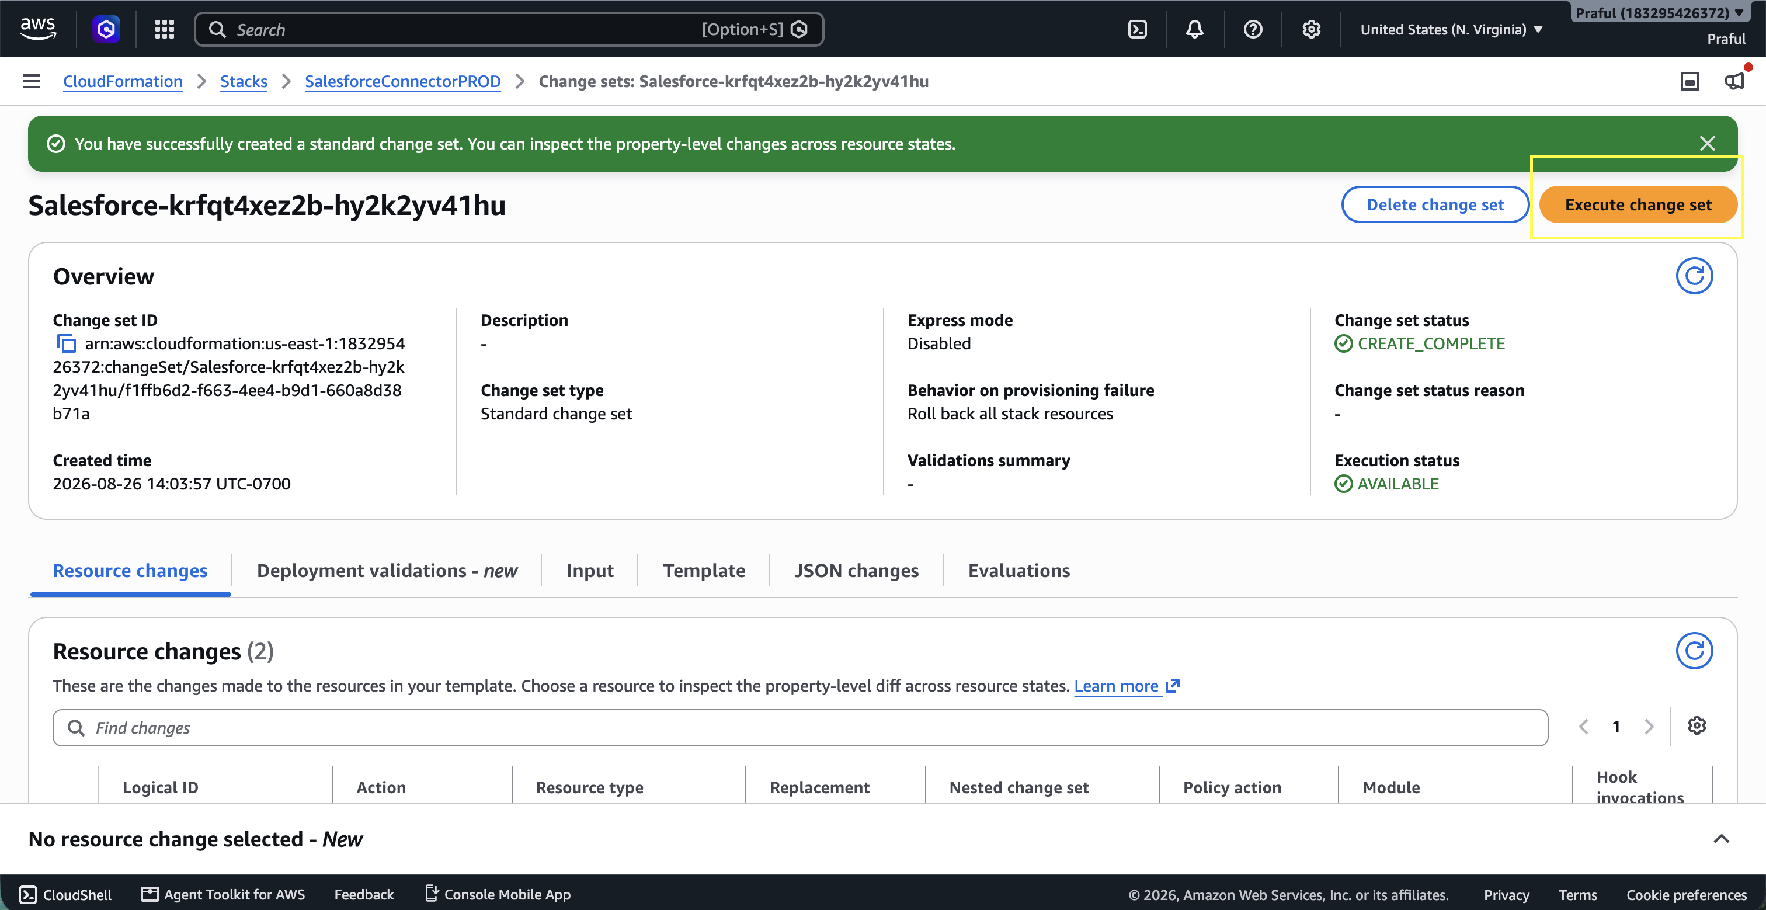Click the AVAILABLE execution status

[1399, 484]
